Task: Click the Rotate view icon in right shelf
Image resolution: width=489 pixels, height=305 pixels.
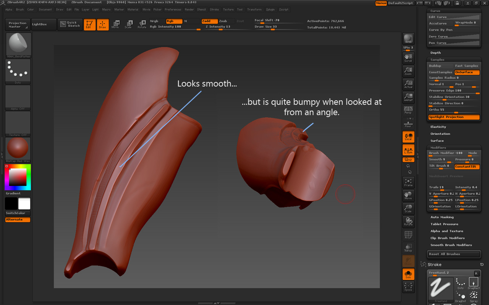Action: pos(408,222)
